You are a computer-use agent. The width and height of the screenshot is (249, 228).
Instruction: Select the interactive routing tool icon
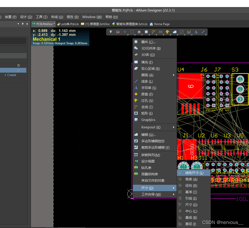click(153, 32)
